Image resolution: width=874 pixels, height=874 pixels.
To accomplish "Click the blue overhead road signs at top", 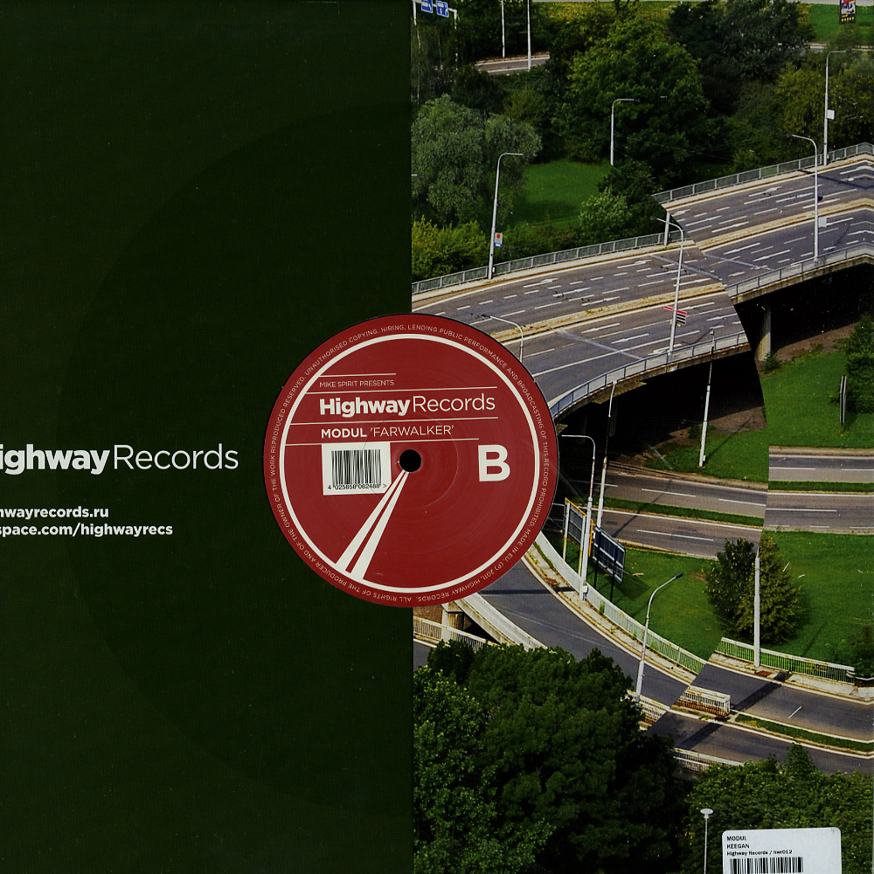I will pyautogui.click(x=434, y=8).
